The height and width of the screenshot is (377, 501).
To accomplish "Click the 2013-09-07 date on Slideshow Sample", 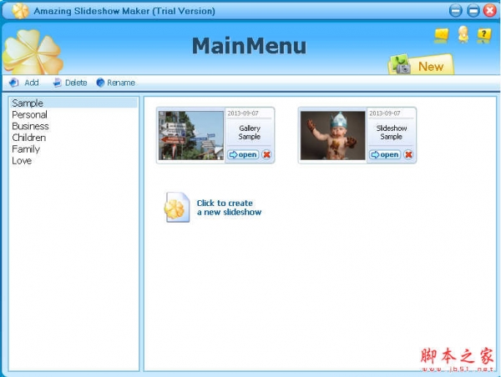I will click(x=385, y=113).
